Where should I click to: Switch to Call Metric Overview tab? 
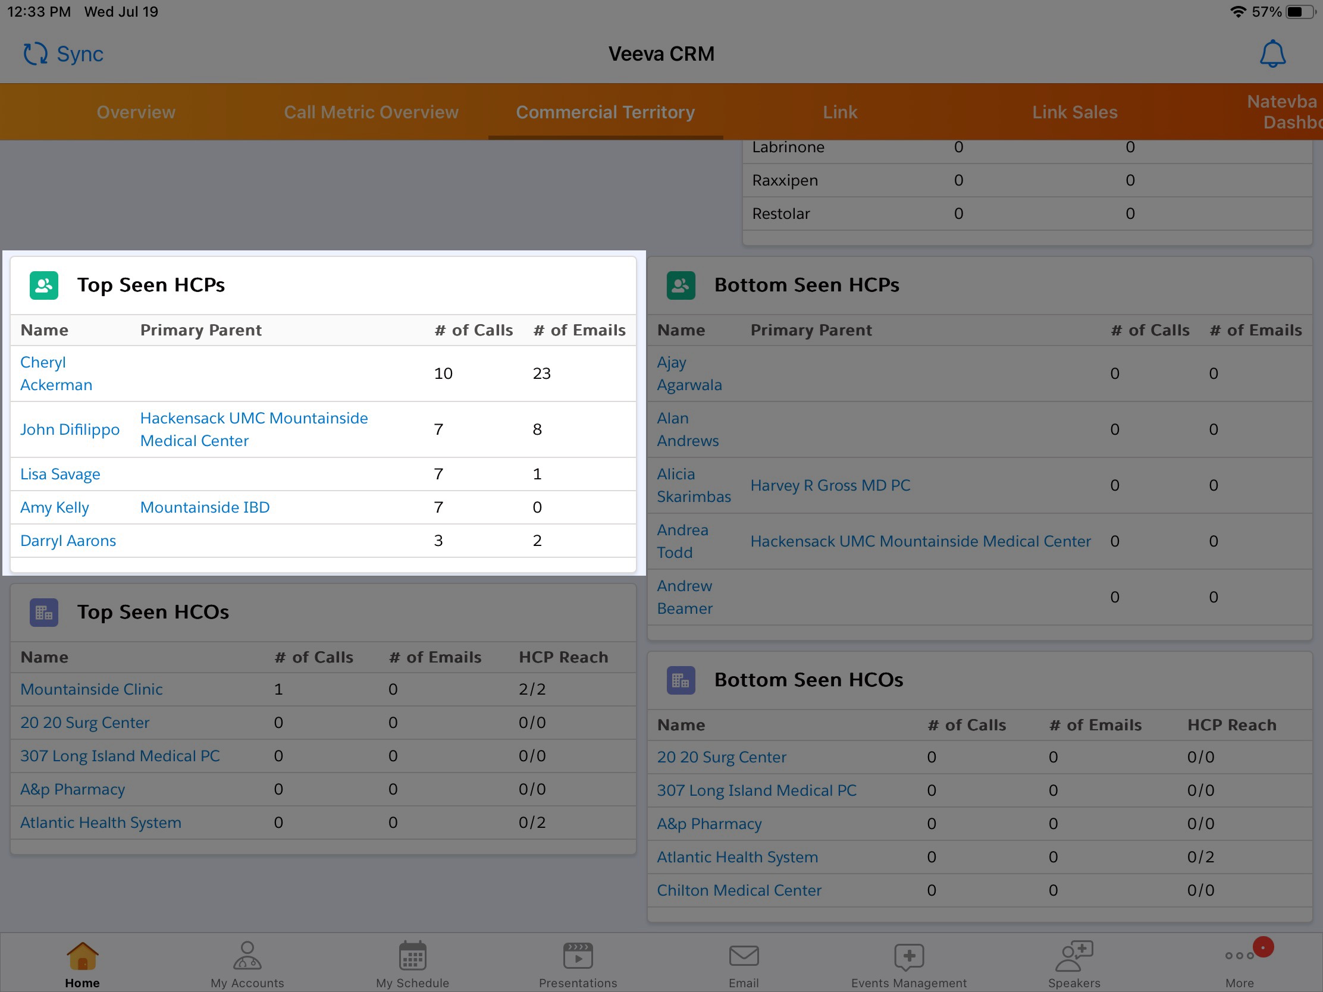pos(371,112)
